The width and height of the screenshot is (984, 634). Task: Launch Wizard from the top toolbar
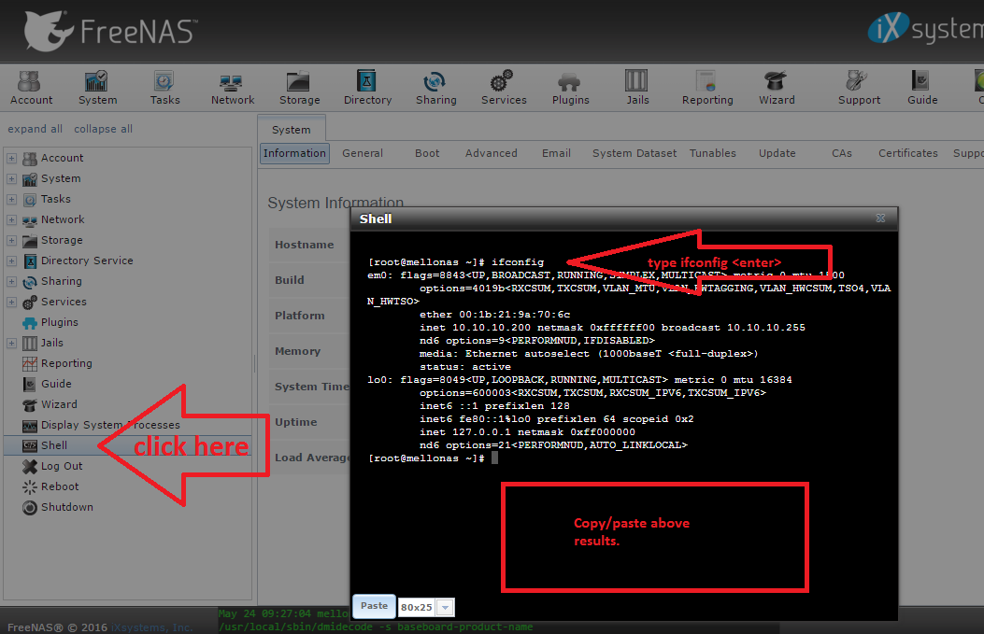click(x=777, y=88)
